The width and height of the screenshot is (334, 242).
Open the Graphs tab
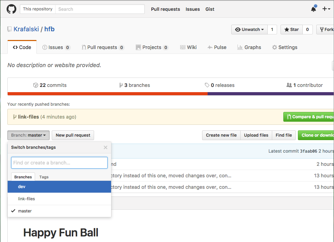coord(249,47)
